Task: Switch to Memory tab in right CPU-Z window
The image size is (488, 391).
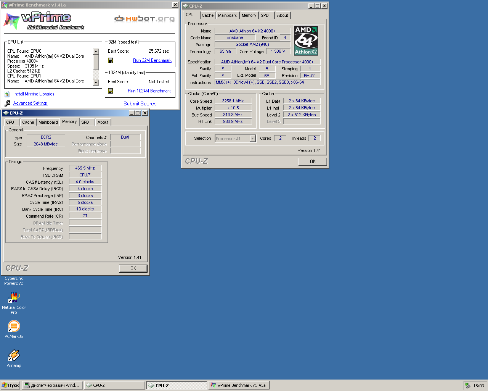Action: [249, 15]
